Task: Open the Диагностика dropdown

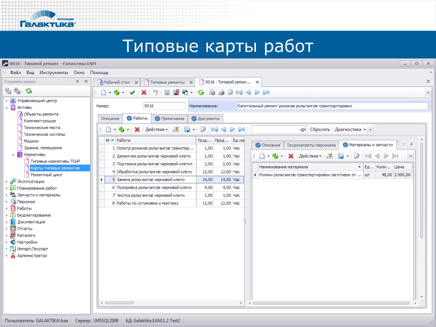Action: click(350, 129)
